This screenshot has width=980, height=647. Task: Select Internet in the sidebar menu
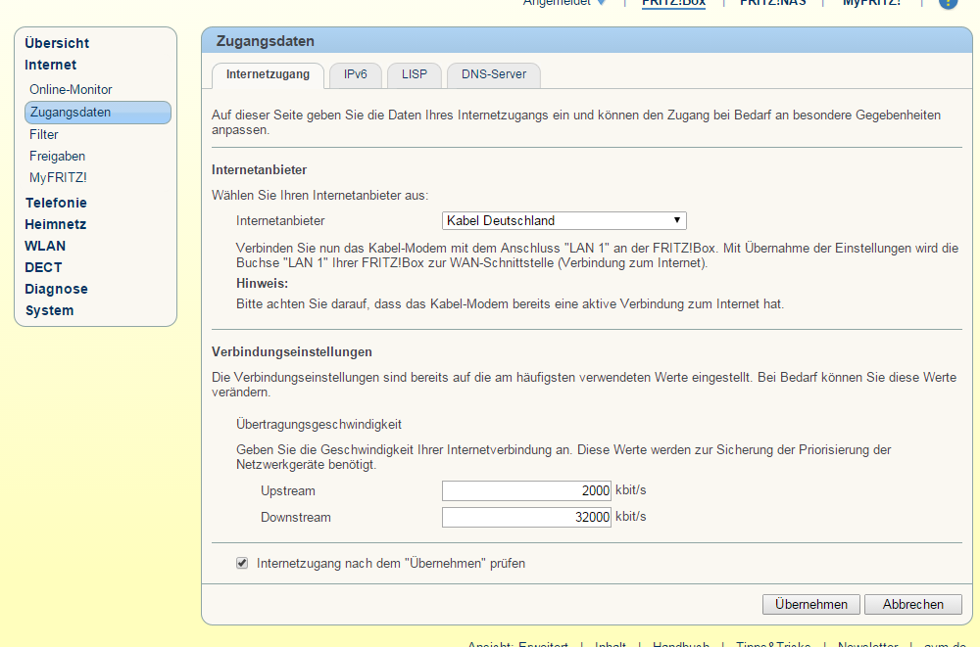click(x=50, y=65)
